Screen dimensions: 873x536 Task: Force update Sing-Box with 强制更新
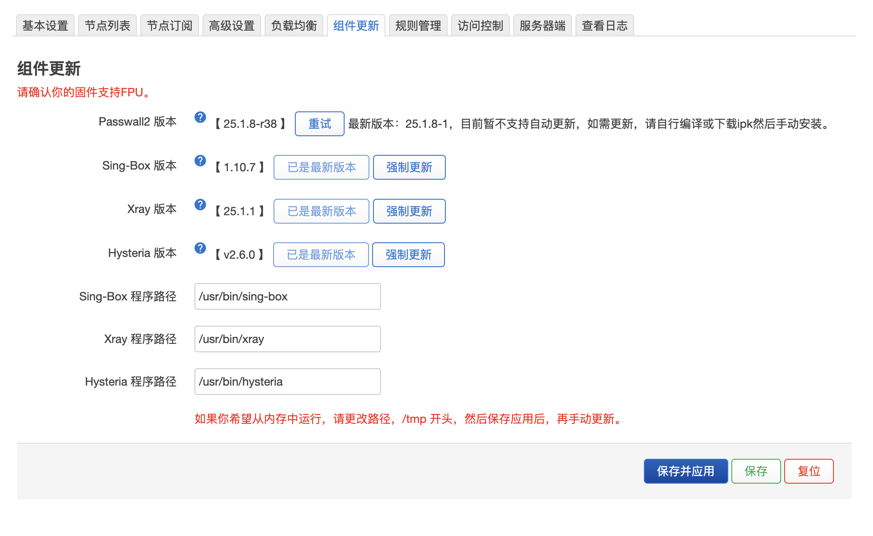click(x=409, y=167)
